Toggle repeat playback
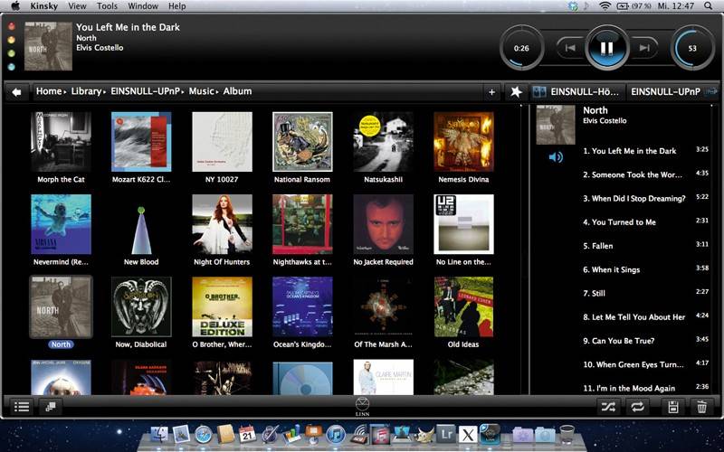This screenshot has width=724, height=452. coord(638,408)
